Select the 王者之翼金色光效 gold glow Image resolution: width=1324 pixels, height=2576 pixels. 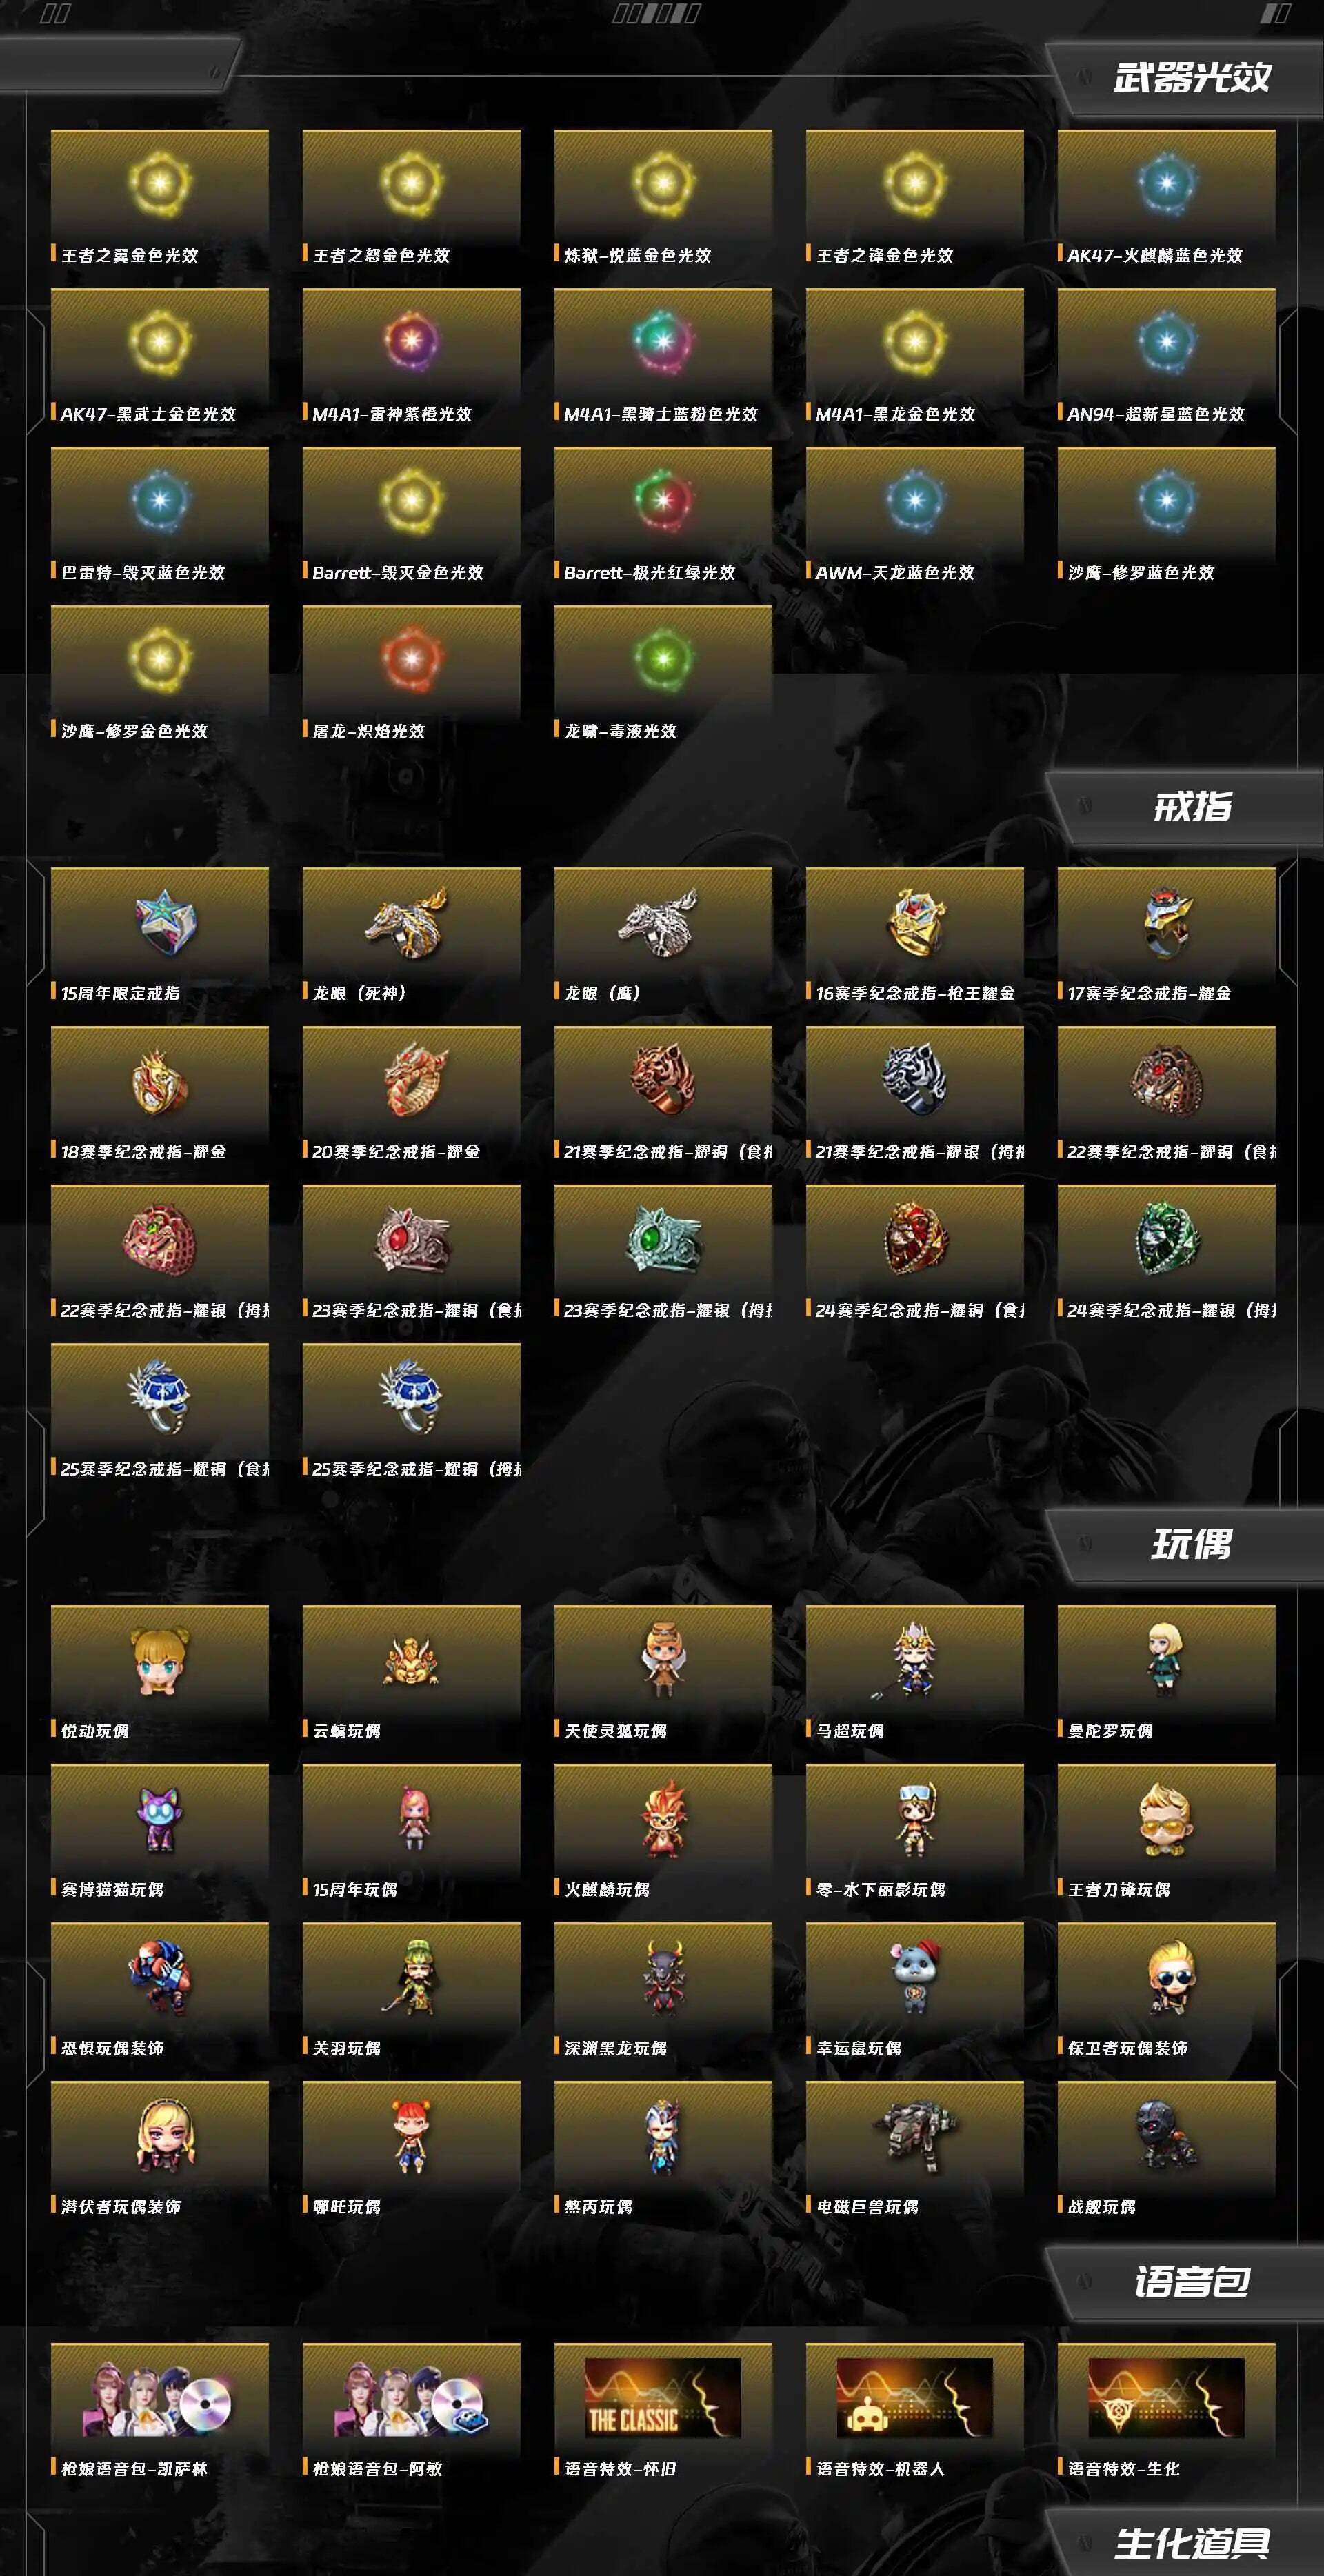tap(160, 183)
